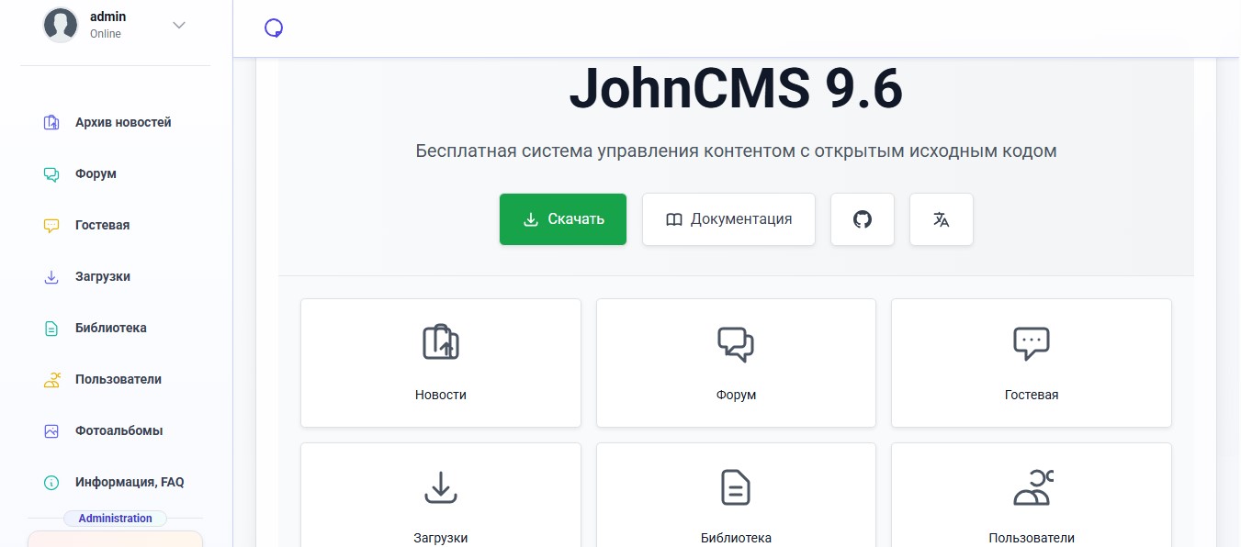Open the Новости card tile
The height and width of the screenshot is (547, 1241).
[x=441, y=363]
